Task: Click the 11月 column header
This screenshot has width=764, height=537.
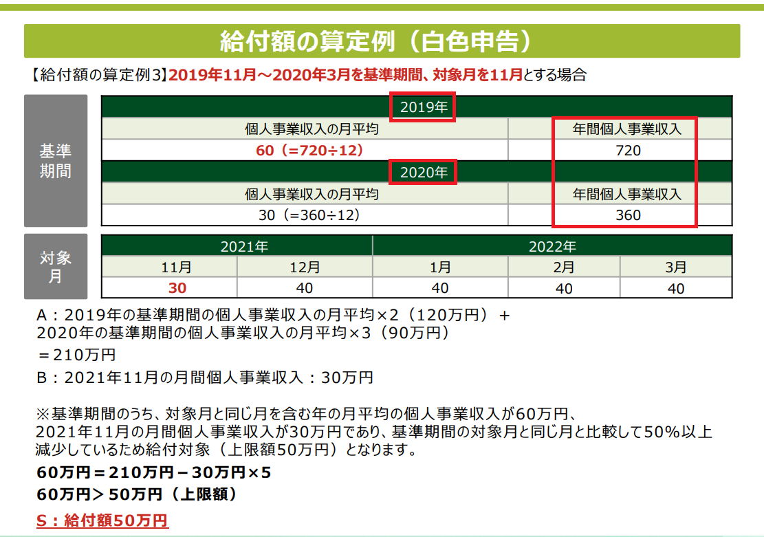Action: pos(169,267)
